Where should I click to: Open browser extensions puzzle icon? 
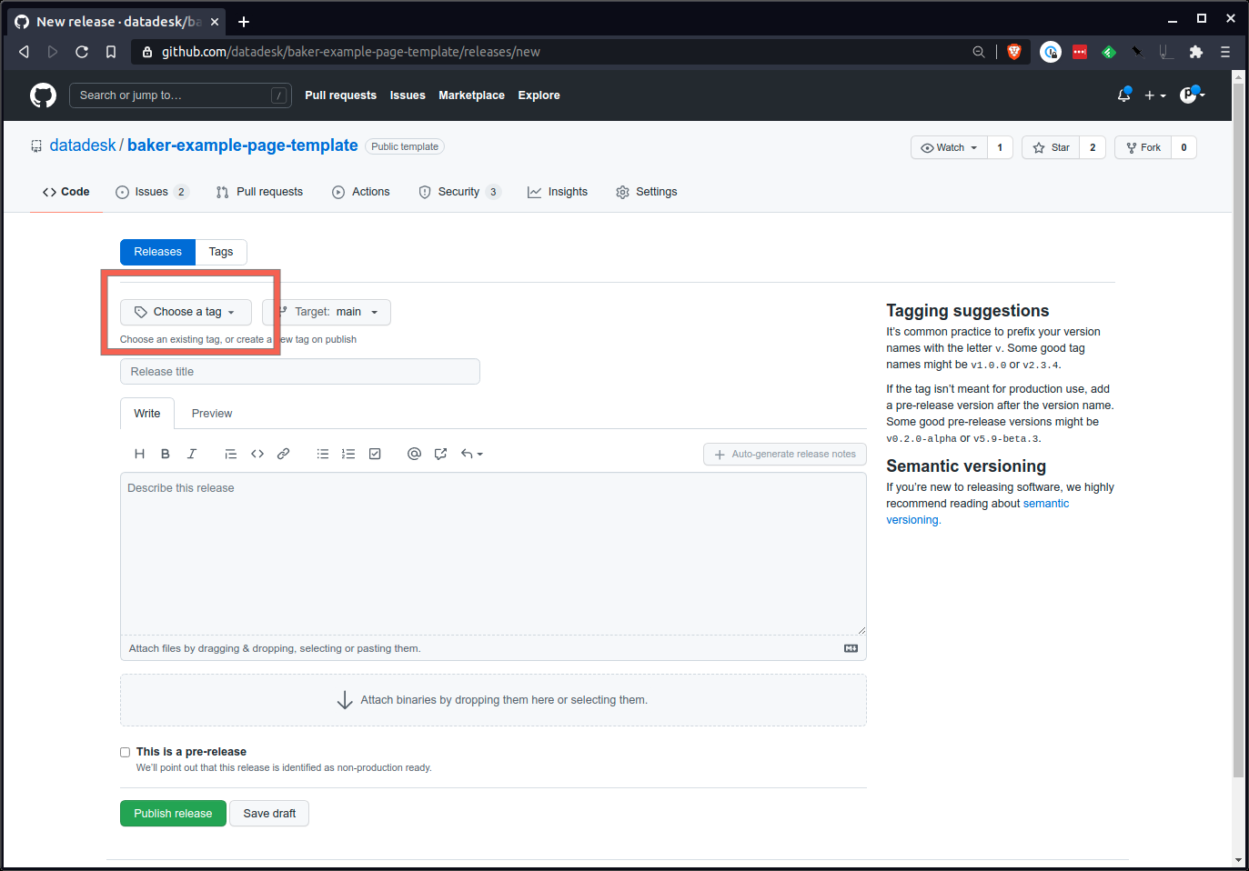[1196, 52]
